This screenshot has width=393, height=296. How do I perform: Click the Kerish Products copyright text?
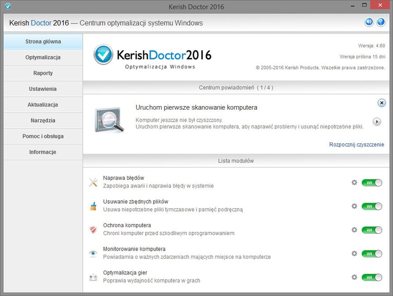(x=320, y=68)
